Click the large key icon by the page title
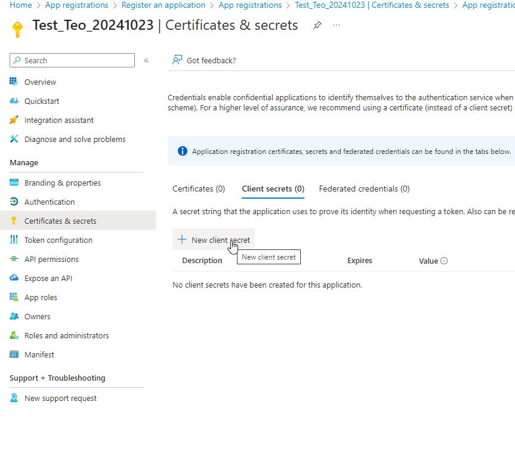 pyautogui.click(x=17, y=30)
